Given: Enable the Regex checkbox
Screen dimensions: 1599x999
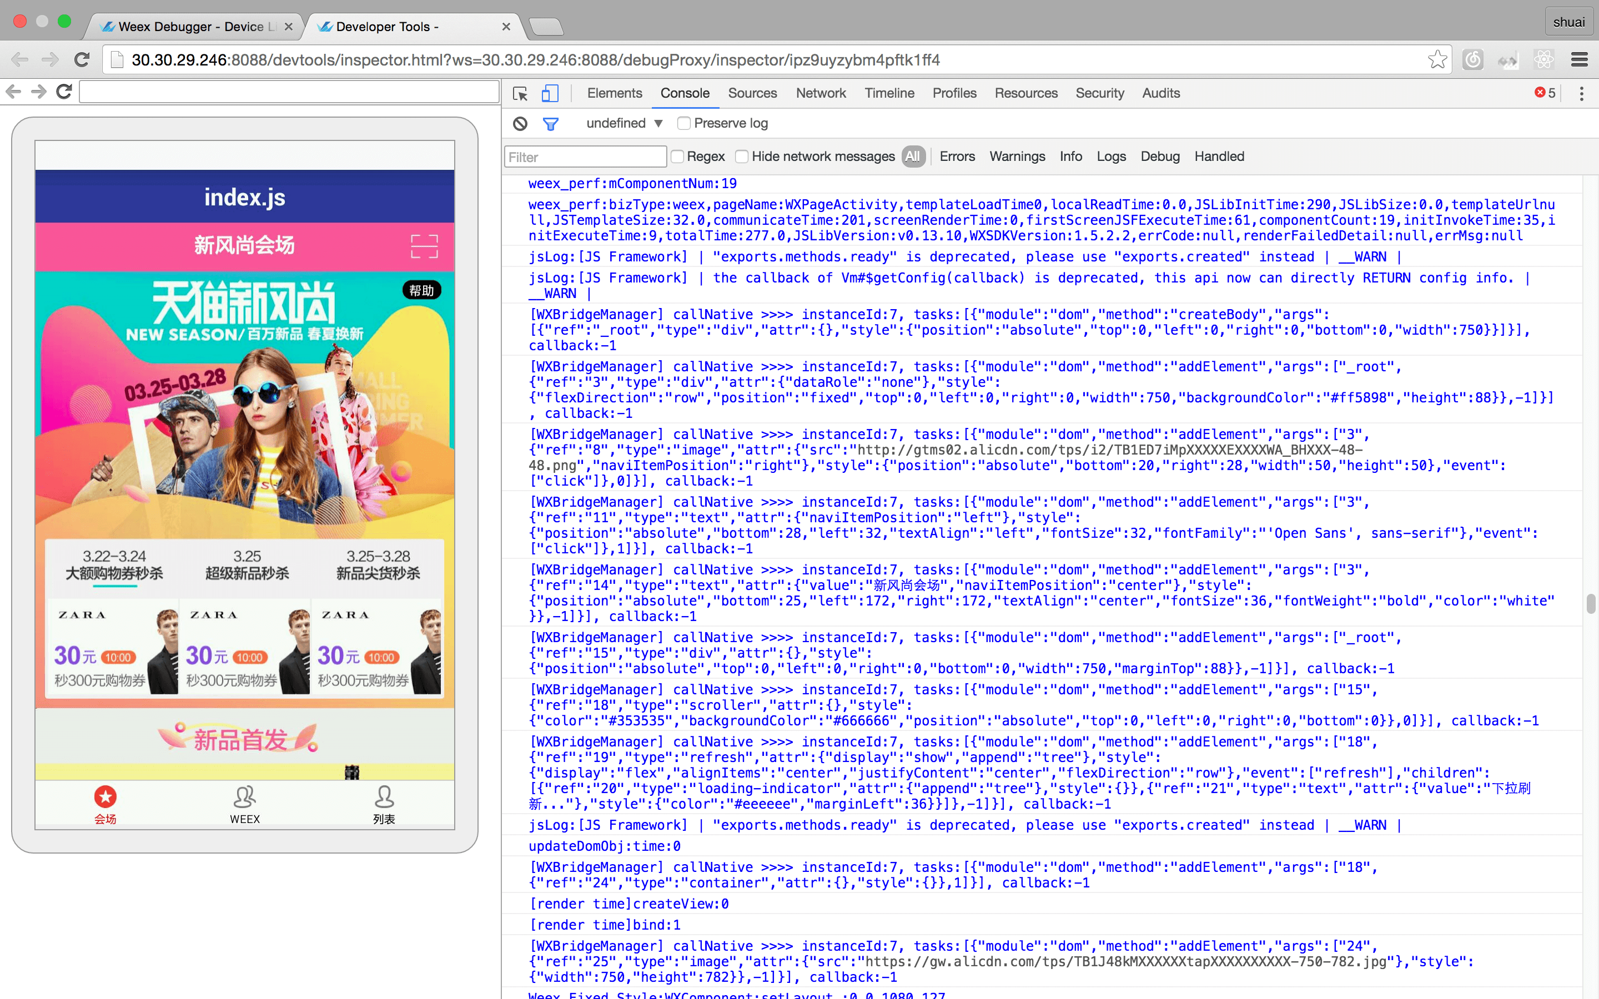Looking at the screenshot, I should click(677, 157).
